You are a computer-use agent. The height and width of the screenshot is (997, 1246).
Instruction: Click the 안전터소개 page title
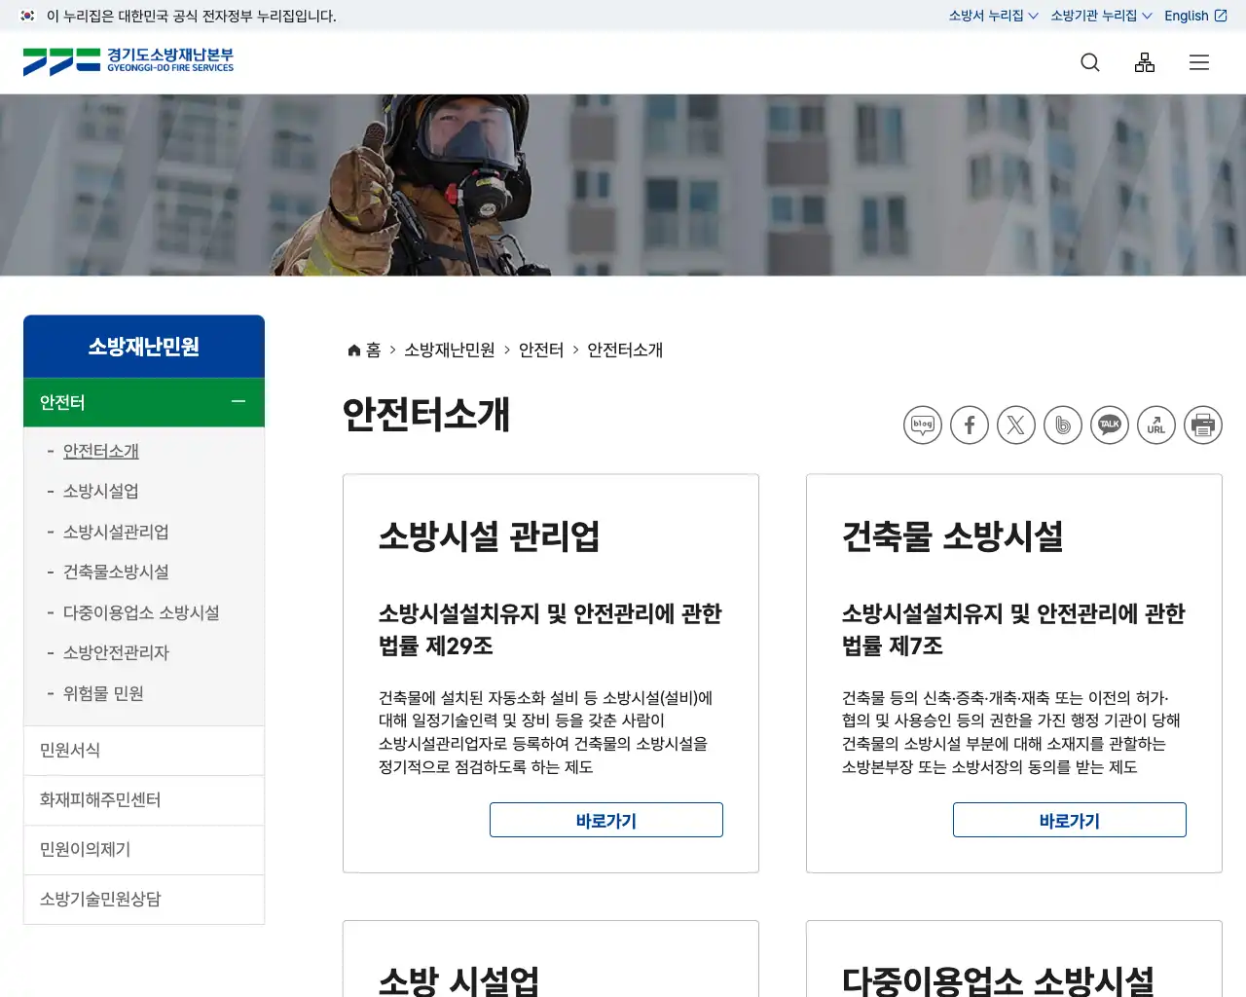[426, 415]
